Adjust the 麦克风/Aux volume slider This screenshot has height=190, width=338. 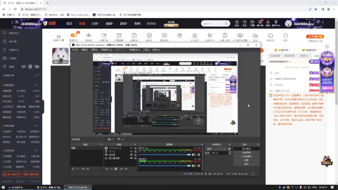165,155
